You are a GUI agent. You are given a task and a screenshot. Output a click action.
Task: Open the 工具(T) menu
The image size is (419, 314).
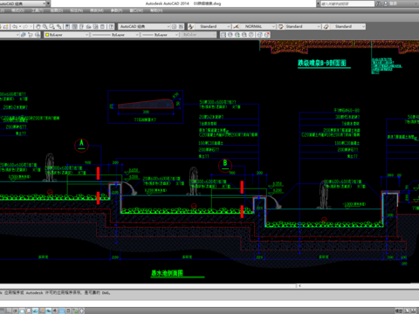[37, 10]
